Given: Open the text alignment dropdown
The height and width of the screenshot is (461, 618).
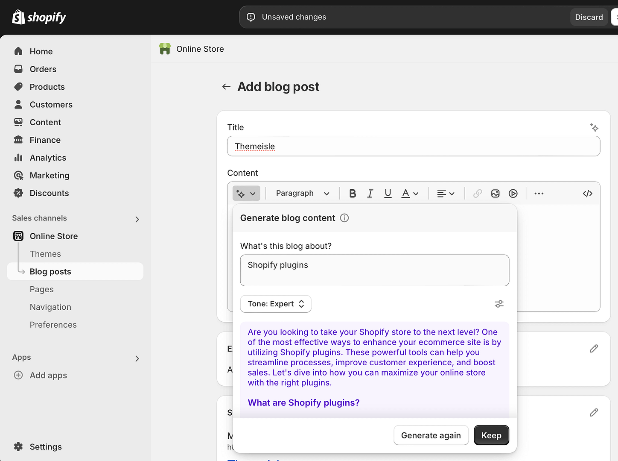Looking at the screenshot, I should click(x=446, y=194).
